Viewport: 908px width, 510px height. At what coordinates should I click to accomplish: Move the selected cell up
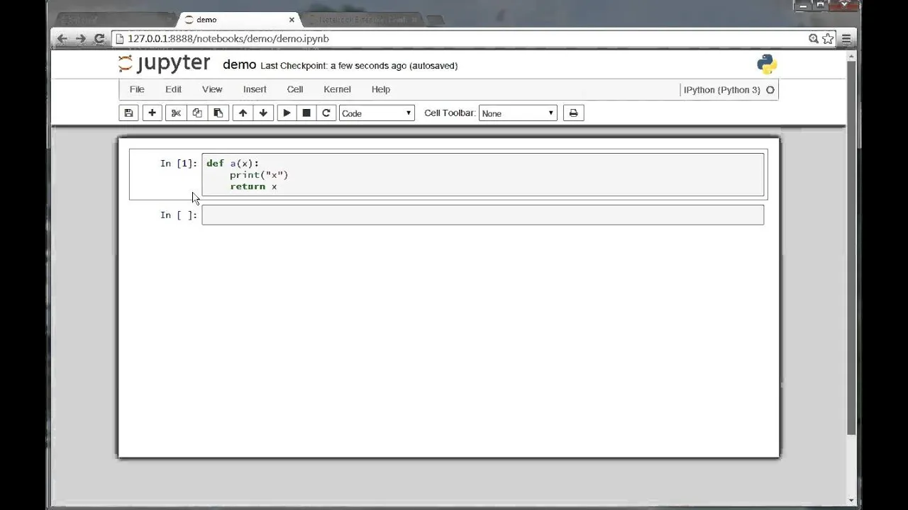tap(243, 113)
